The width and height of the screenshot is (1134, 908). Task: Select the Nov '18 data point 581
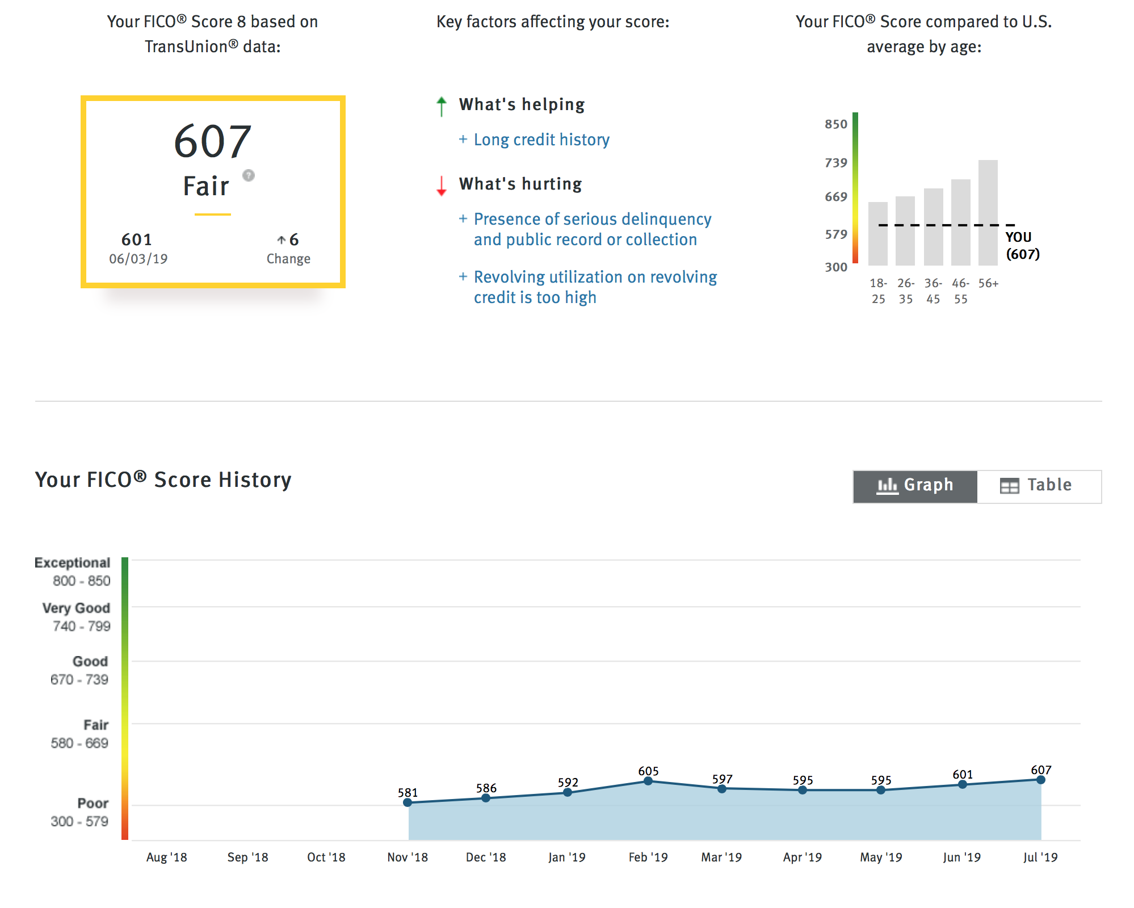(408, 802)
